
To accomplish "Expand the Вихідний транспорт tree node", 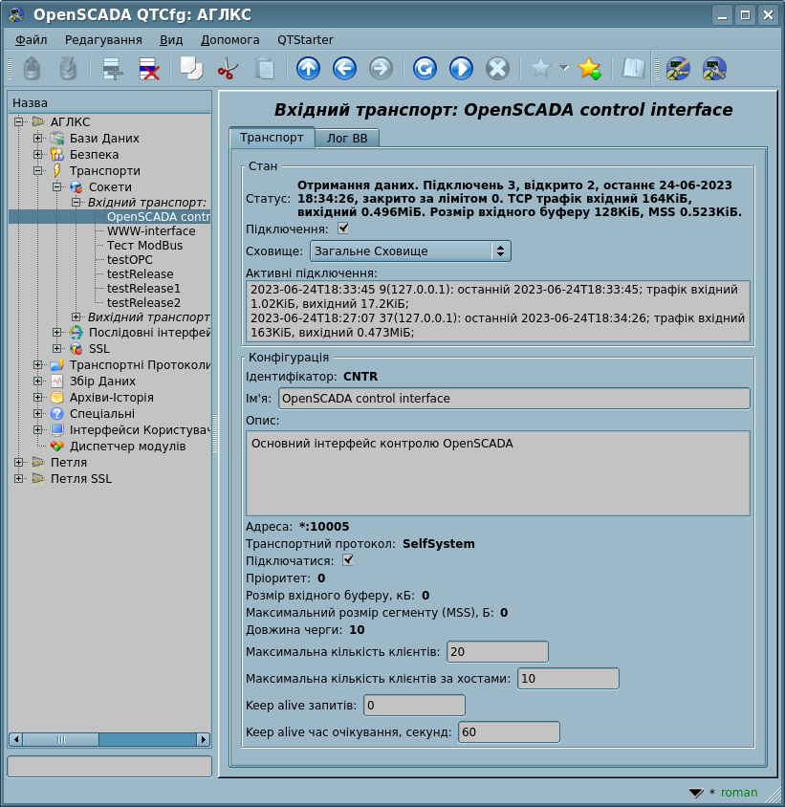I will coord(76,316).
